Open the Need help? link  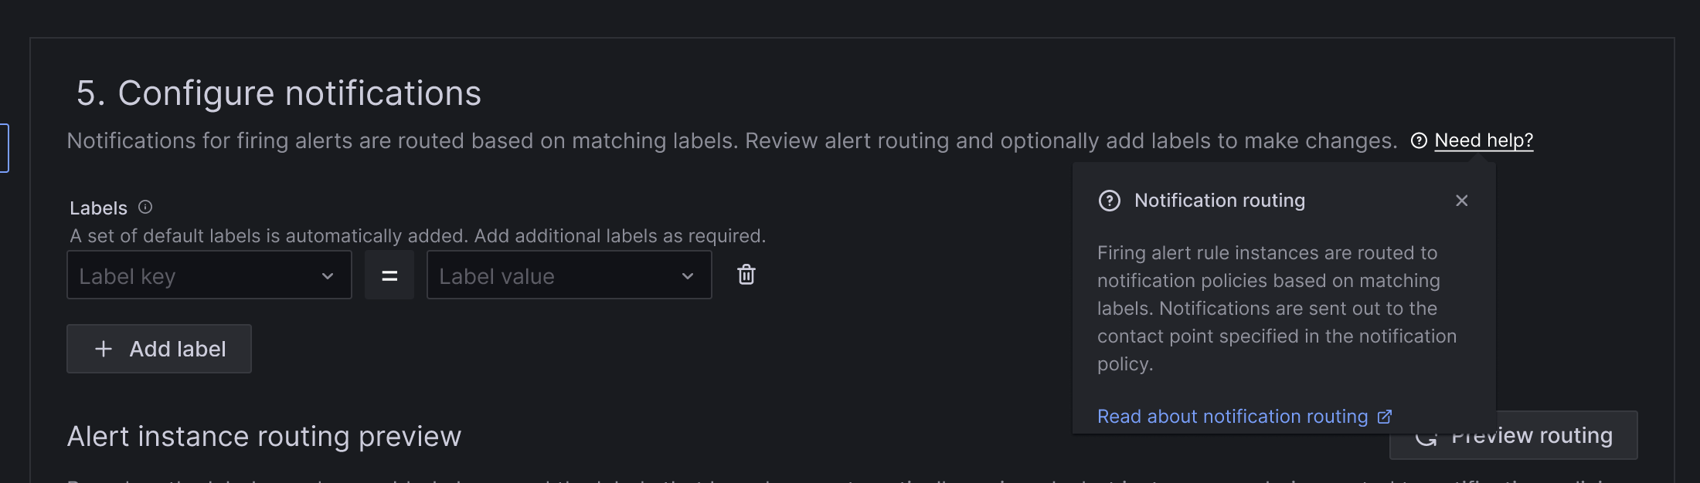(1483, 140)
